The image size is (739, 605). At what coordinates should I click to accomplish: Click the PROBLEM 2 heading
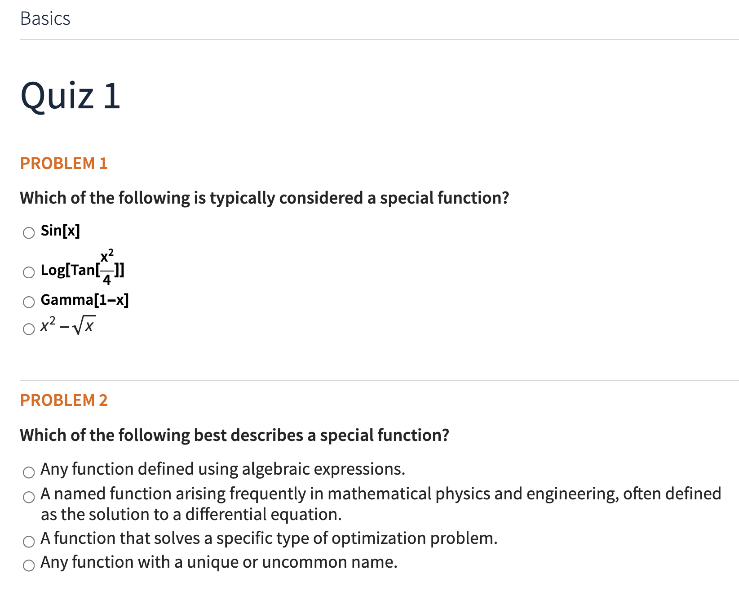[64, 400]
